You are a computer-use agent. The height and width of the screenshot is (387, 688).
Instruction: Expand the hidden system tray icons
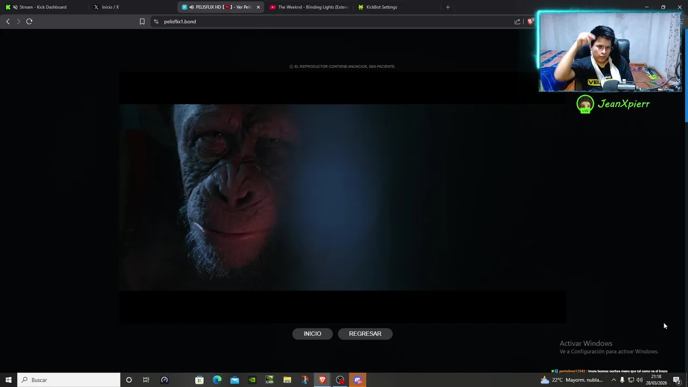[614, 380]
